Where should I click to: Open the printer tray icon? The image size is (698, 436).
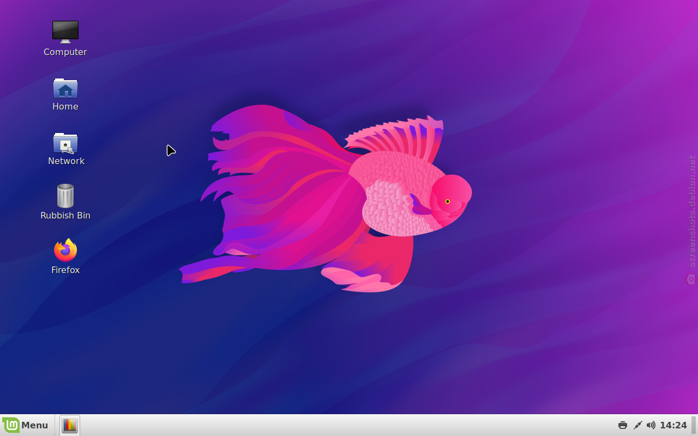(623, 425)
